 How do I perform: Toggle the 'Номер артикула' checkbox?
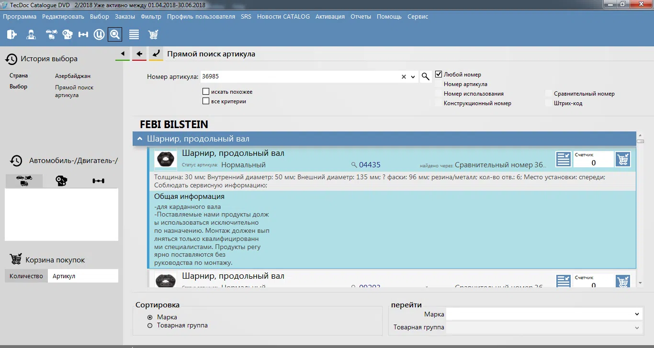point(438,84)
